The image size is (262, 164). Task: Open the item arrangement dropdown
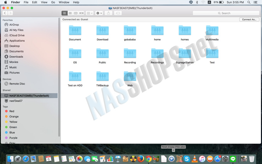90,13
